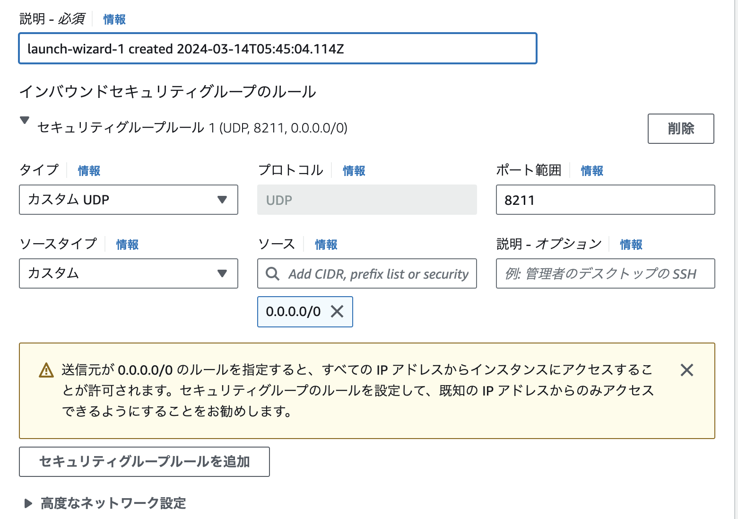Screen dimensions: 738x519
Task: Click the warning triangle icon in alert
Action: coord(46,370)
